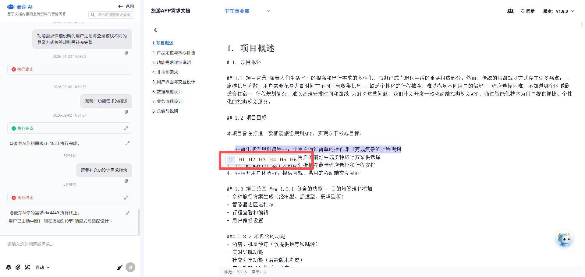Click the 旅游APP需求文档 document title
The image size is (585, 277).
(171, 11)
